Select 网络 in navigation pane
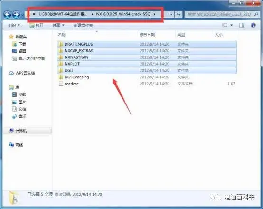Screen dimensions: 263x209 pos(16,145)
